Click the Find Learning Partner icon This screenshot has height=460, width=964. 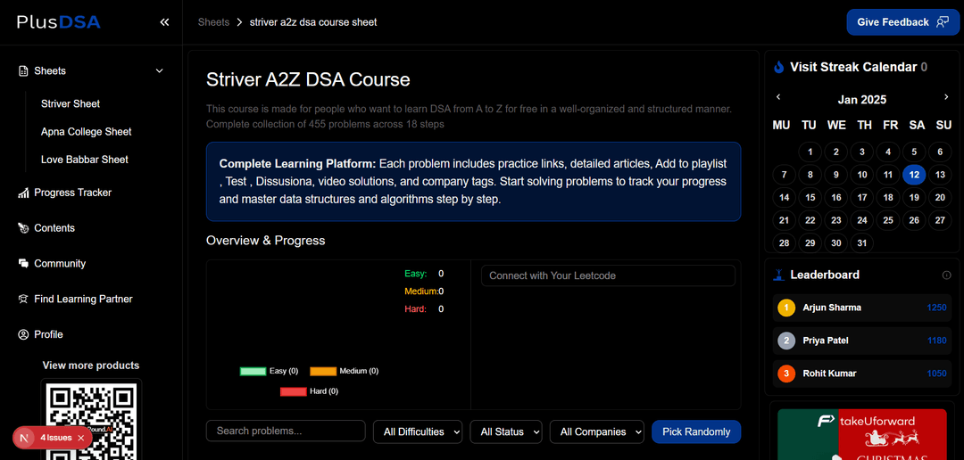coord(23,300)
